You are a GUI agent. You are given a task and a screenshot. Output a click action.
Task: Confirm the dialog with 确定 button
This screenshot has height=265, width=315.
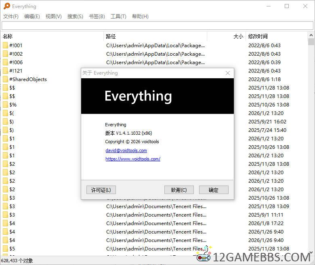214,190
